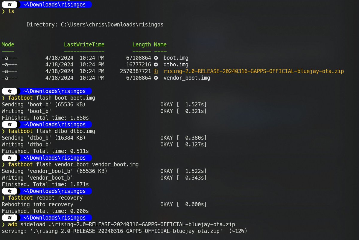Click 'Finished. Total time: 1.871s'

pyautogui.click(x=45, y=184)
